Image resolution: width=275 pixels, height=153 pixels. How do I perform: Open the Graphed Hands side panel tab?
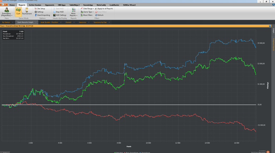(x=273, y=45)
